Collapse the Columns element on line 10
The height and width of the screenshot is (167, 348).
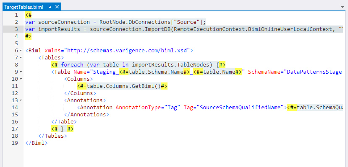[21, 79]
